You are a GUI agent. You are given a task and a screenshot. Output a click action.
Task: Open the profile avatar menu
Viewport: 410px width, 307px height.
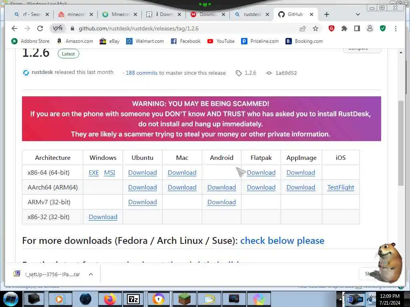click(x=370, y=28)
